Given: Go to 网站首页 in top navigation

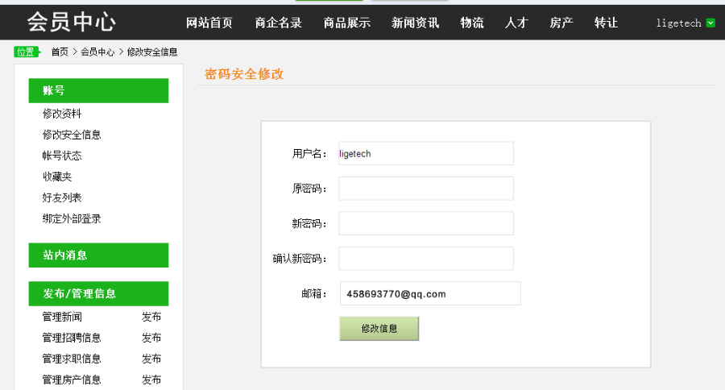Looking at the screenshot, I should pyautogui.click(x=209, y=23).
